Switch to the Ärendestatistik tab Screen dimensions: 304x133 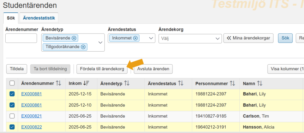pyautogui.click(x=39, y=18)
